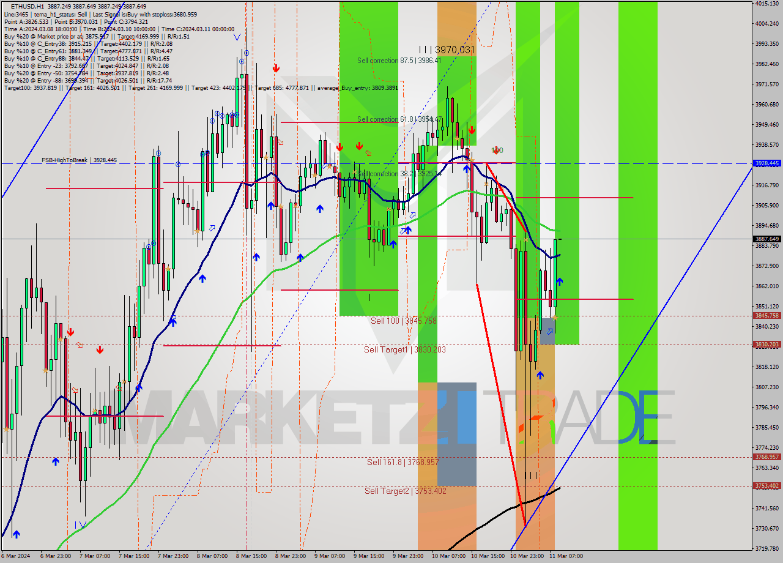Click the current price tag 3887.649
Screen dimensions: 783x563
767,239
